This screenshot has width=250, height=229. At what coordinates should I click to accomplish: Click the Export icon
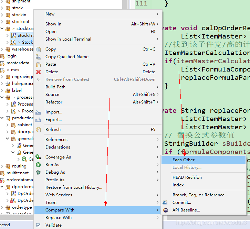(38, 120)
